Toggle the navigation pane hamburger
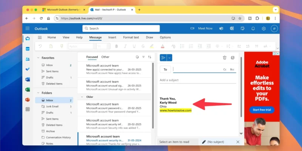 point(40,37)
